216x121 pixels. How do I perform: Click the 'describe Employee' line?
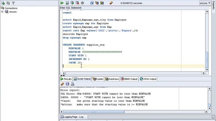(x=75, y=34)
